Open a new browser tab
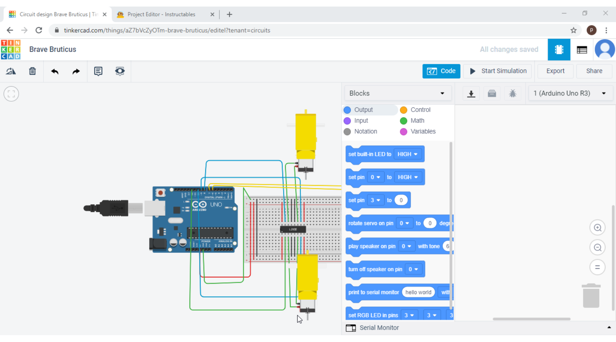This screenshot has width=616, height=342. coord(229,14)
